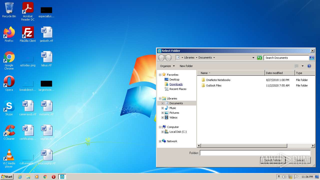320x180 pixels.
Task: Select motorinc.rtf file on desktop
Action: (46, 108)
